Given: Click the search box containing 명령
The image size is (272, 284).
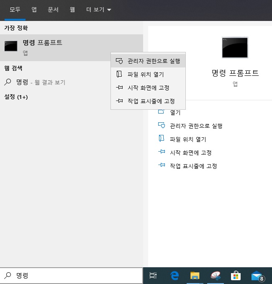Looking at the screenshot, I should point(71,276).
